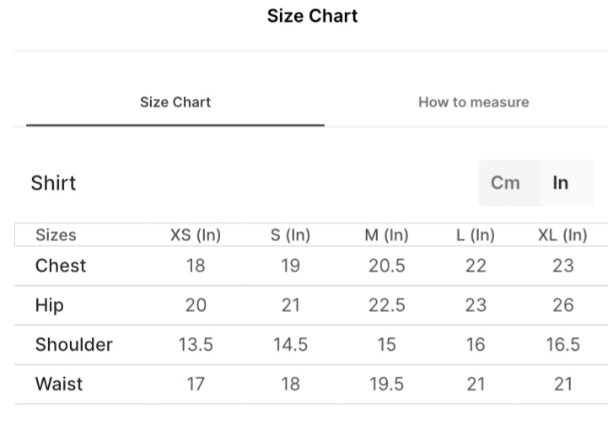
Task: Click the Sizes header cell
Action: (56, 235)
